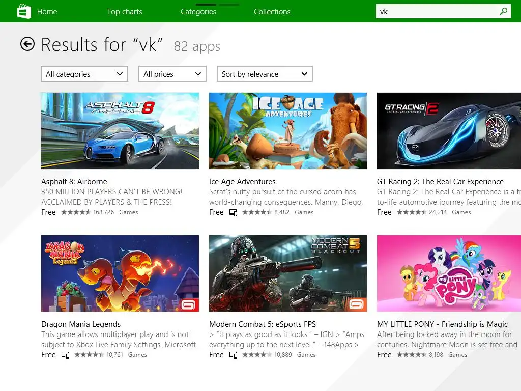The height and width of the screenshot is (391, 521).
Task: Click GT Racing 2 star rating
Action: point(412,212)
